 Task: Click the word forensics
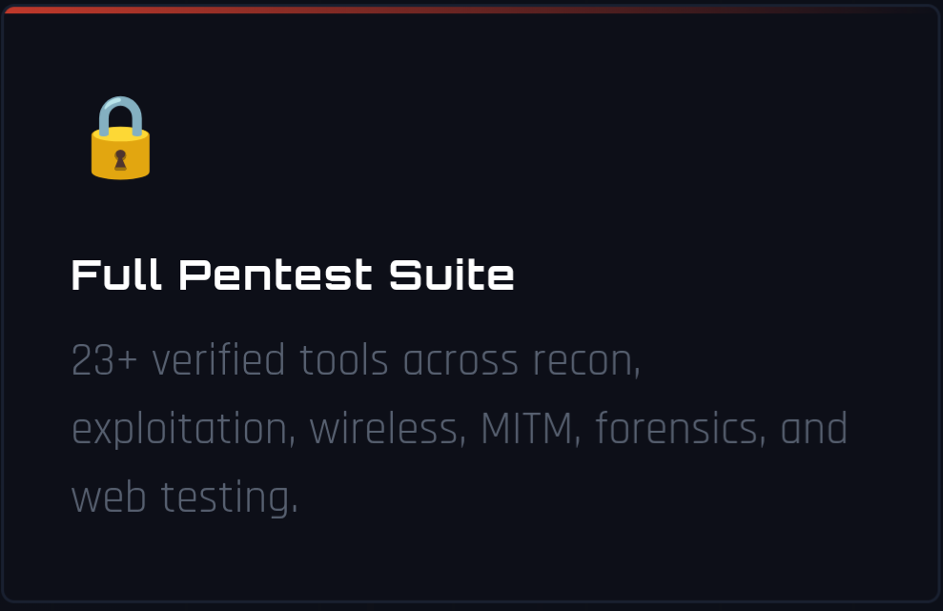[677, 429]
